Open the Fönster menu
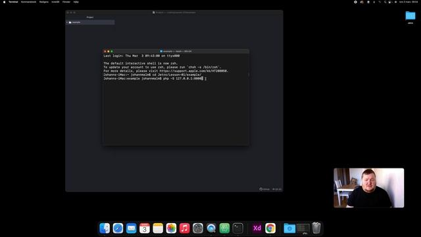Image resolution: width=421 pixels, height=237 pixels. tap(66, 2)
